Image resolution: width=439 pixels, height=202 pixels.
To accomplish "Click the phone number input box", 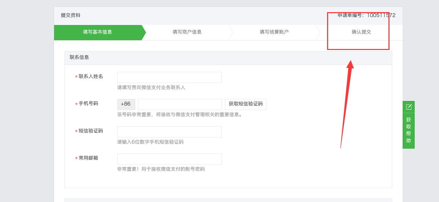I will 180,104.
